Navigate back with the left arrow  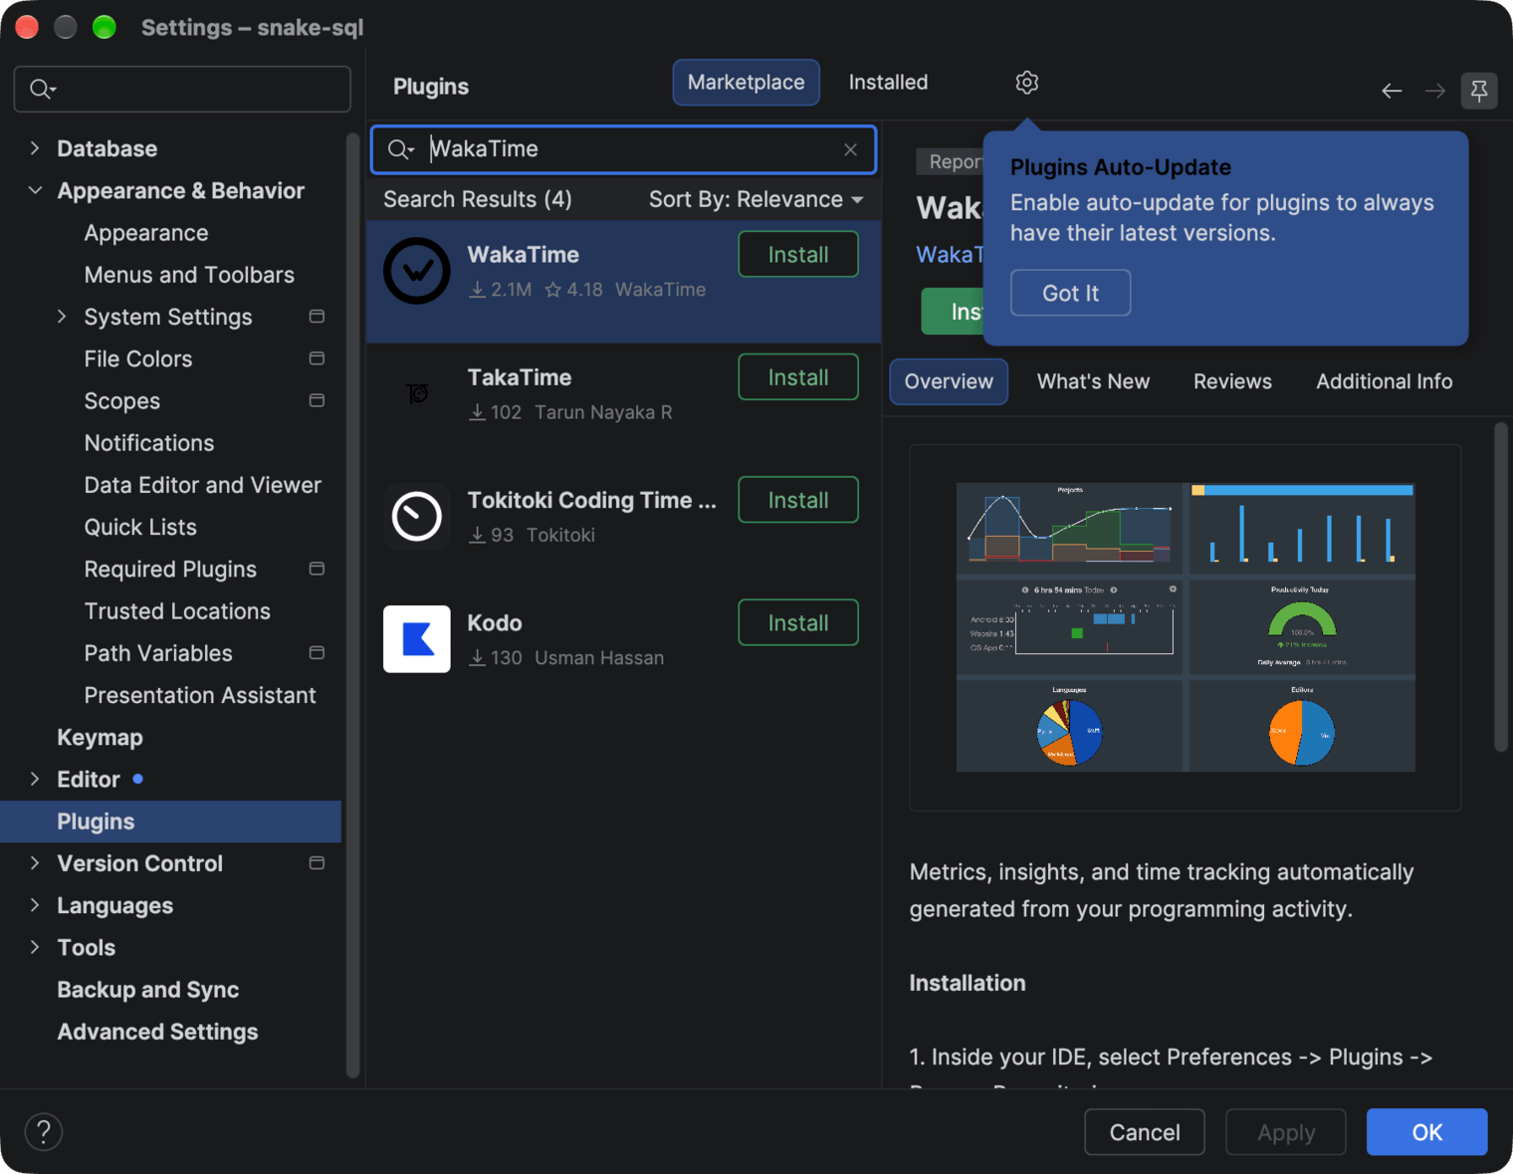(1392, 92)
